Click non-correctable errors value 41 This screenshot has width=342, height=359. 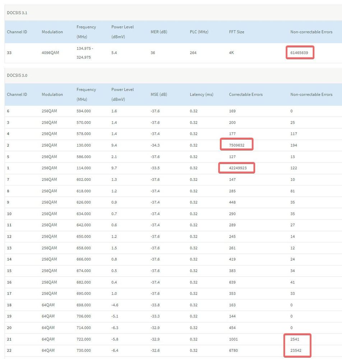click(292, 282)
